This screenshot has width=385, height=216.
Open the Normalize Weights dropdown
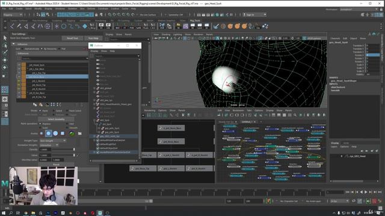49,145
